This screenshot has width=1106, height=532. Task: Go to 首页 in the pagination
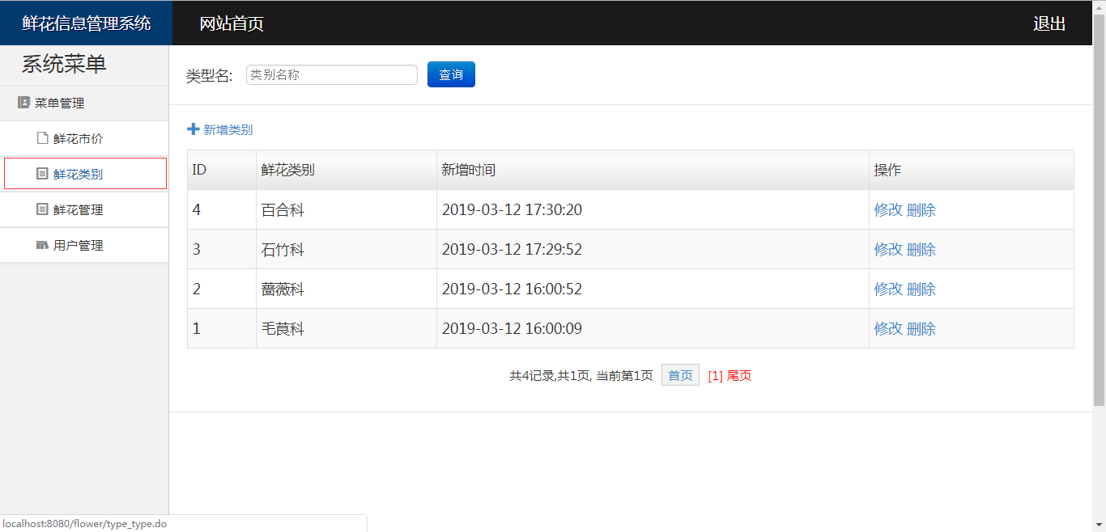(x=680, y=376)
